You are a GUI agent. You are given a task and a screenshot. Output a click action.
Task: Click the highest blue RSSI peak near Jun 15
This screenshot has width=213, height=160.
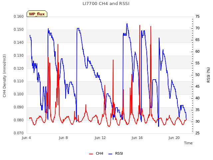point(127,24)
